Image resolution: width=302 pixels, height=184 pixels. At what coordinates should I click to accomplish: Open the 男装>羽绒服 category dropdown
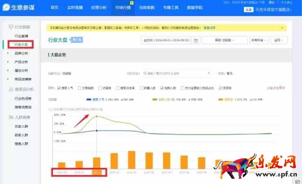click(225, 40)
